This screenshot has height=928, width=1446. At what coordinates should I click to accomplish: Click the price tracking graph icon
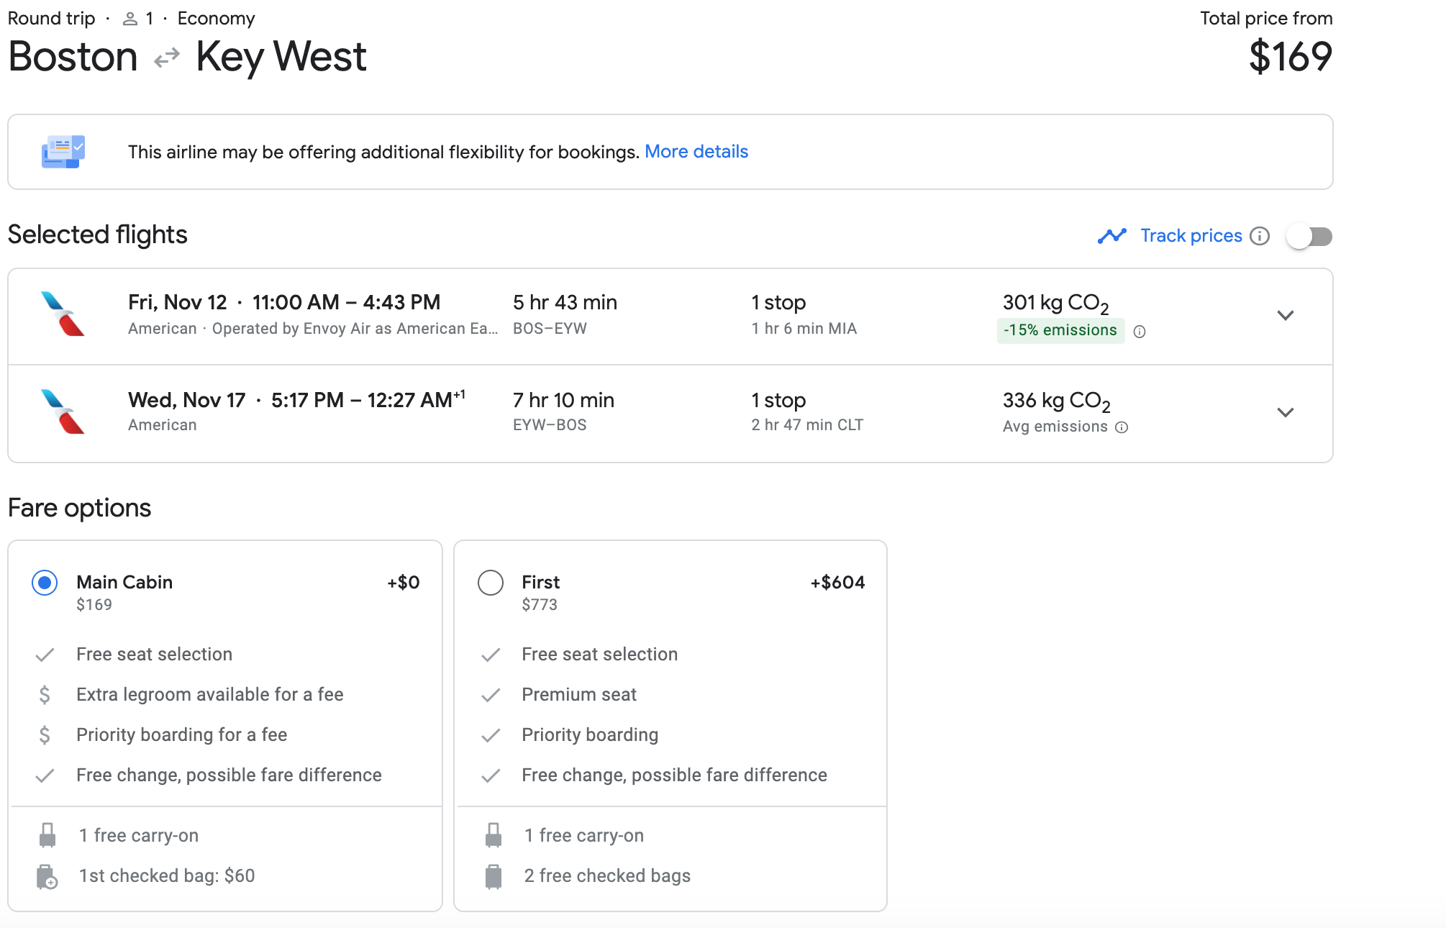(1111, 236)
